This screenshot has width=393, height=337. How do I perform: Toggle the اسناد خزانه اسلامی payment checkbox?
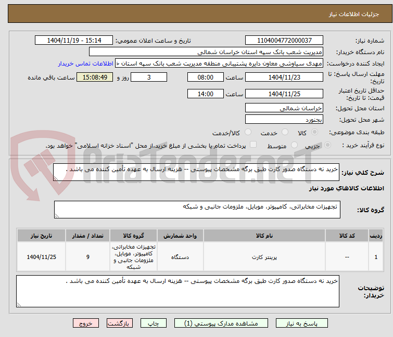[253, 145]
